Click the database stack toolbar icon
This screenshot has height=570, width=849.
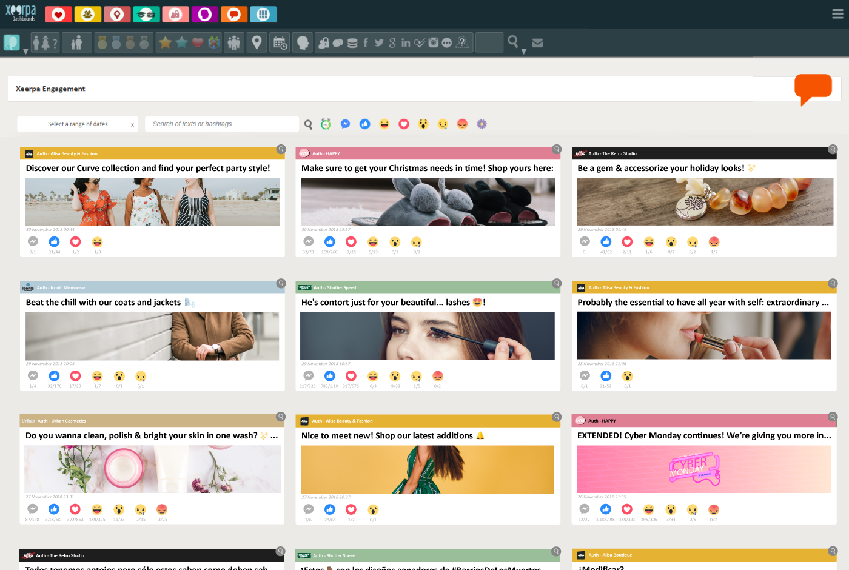[352, 42]
